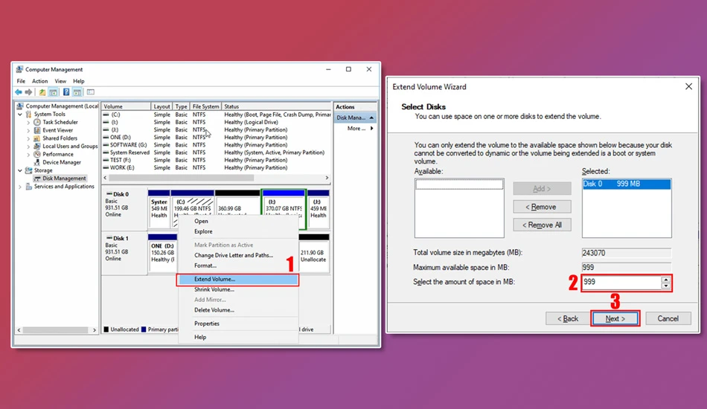Expand the Local Users and Groups node
This screenshot has width=707, height=409.
(x=28, y=146)
